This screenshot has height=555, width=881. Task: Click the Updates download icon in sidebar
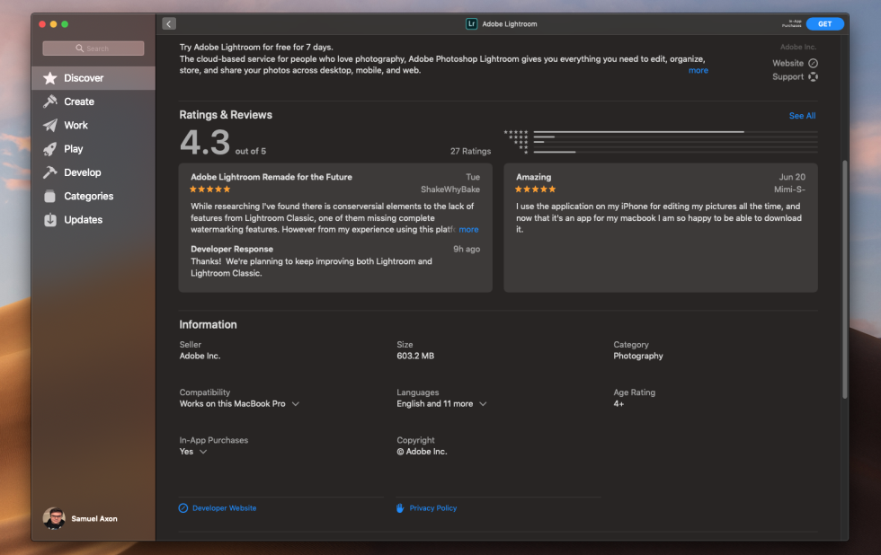(x=50, y=219)
